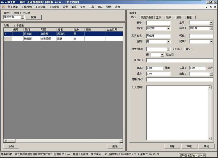Click the 姓名 column header
This screenshot has height=158, width=218.
point(65,29)
